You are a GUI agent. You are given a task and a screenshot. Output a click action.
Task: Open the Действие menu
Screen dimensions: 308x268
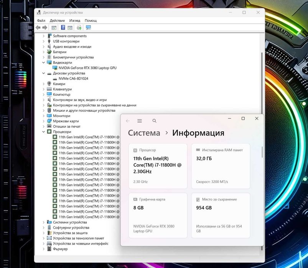(x=57, y=20)
